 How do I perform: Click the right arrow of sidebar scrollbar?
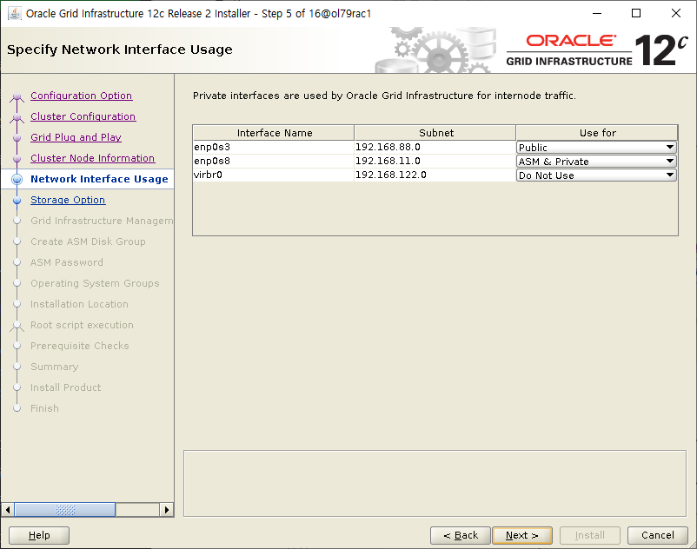point(167,509)
